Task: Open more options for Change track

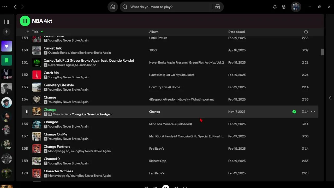Action: coord(313,112)
